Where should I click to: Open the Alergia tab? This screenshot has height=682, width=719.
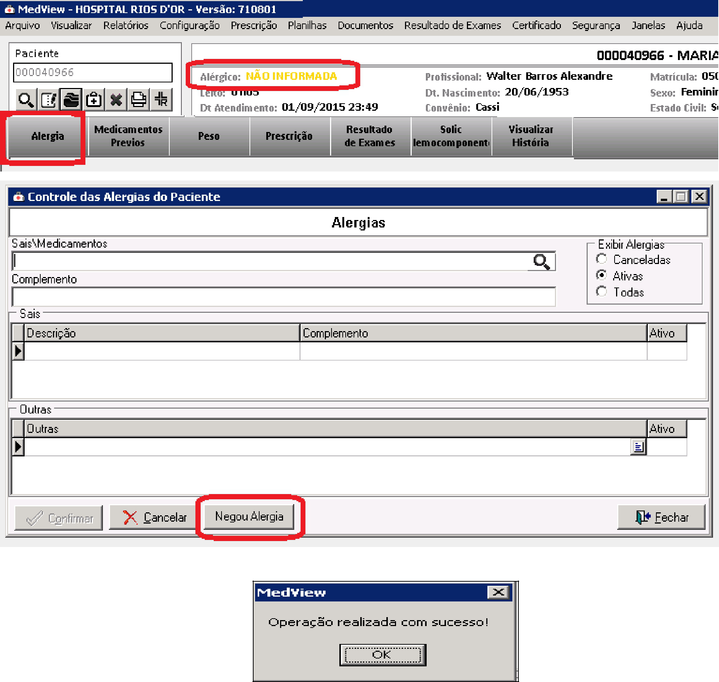pyautogui.click(x=47, y=136)
